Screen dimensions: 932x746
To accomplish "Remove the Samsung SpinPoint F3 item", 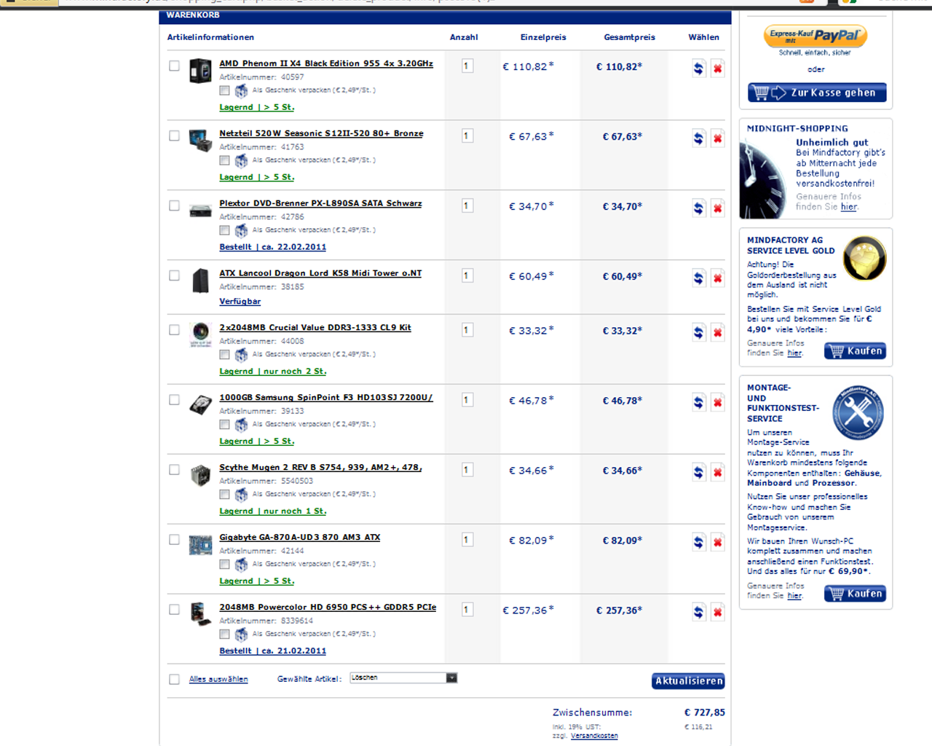I will (717, 403).
